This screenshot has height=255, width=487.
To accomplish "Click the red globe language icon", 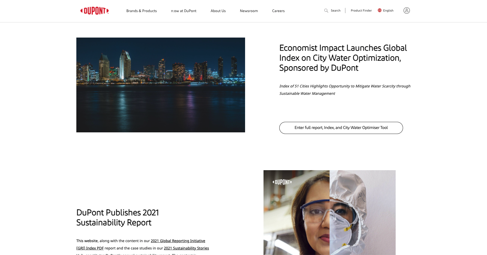I will 380,11.
